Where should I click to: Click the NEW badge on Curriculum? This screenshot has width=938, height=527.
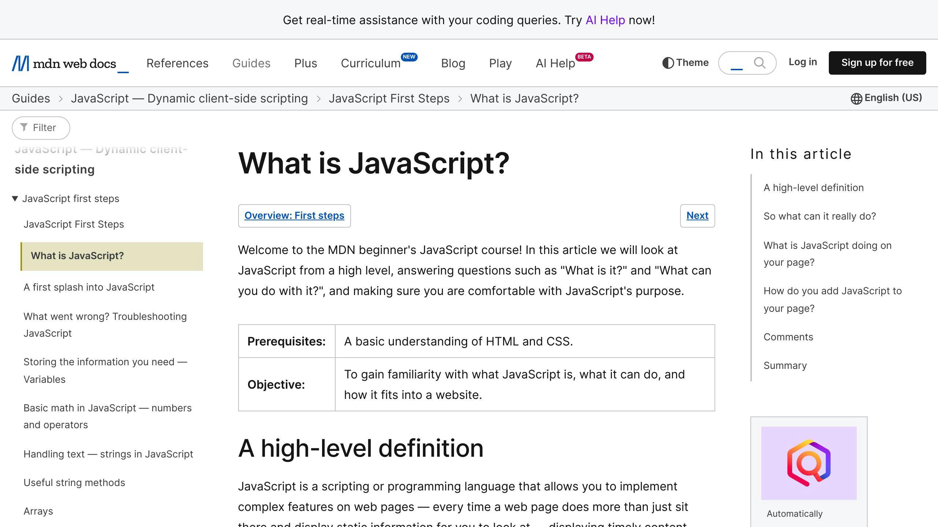tap(409, 57)
